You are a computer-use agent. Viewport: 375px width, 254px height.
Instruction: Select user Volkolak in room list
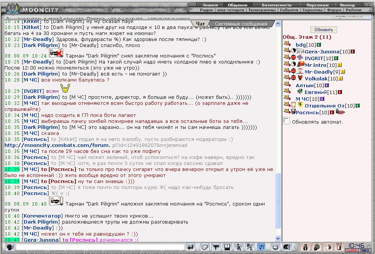[316, 79]
